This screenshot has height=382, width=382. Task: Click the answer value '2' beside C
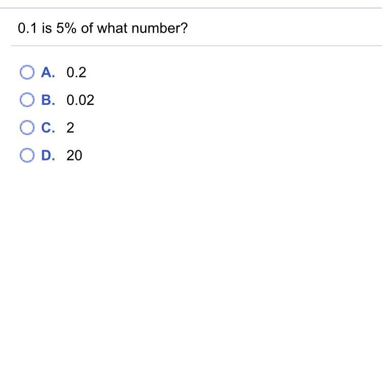tap(70, 128)
